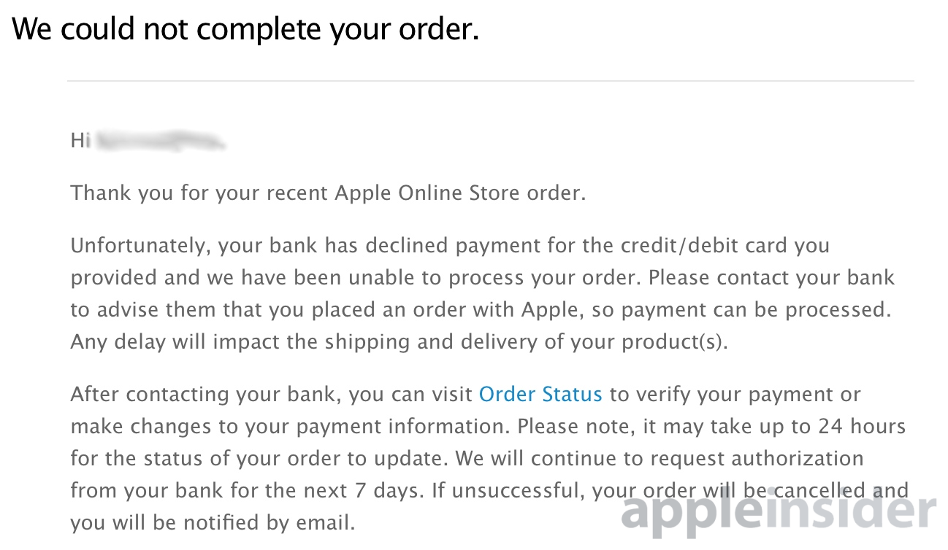Screen dimensions: 948x550
Task: Open the Order Status link
Action: (540, 395)
